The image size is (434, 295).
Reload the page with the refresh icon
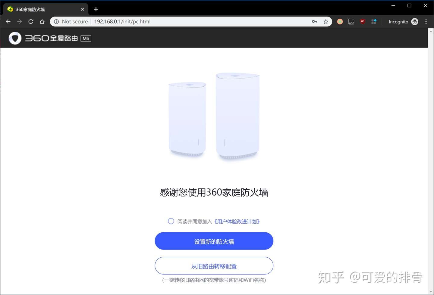click(31, 22)
